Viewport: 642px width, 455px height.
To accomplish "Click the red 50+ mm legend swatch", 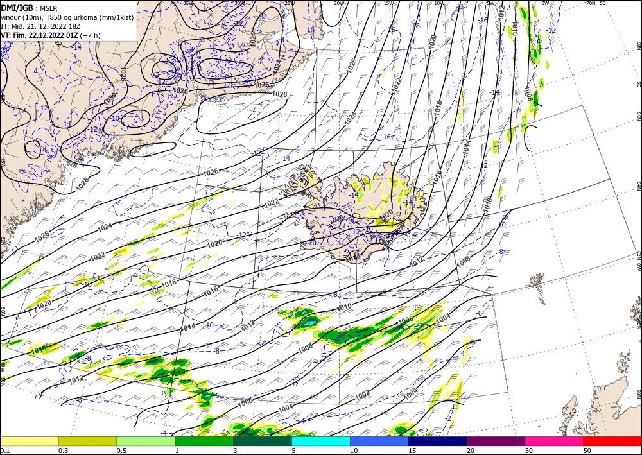I will (x=612, y=441).
